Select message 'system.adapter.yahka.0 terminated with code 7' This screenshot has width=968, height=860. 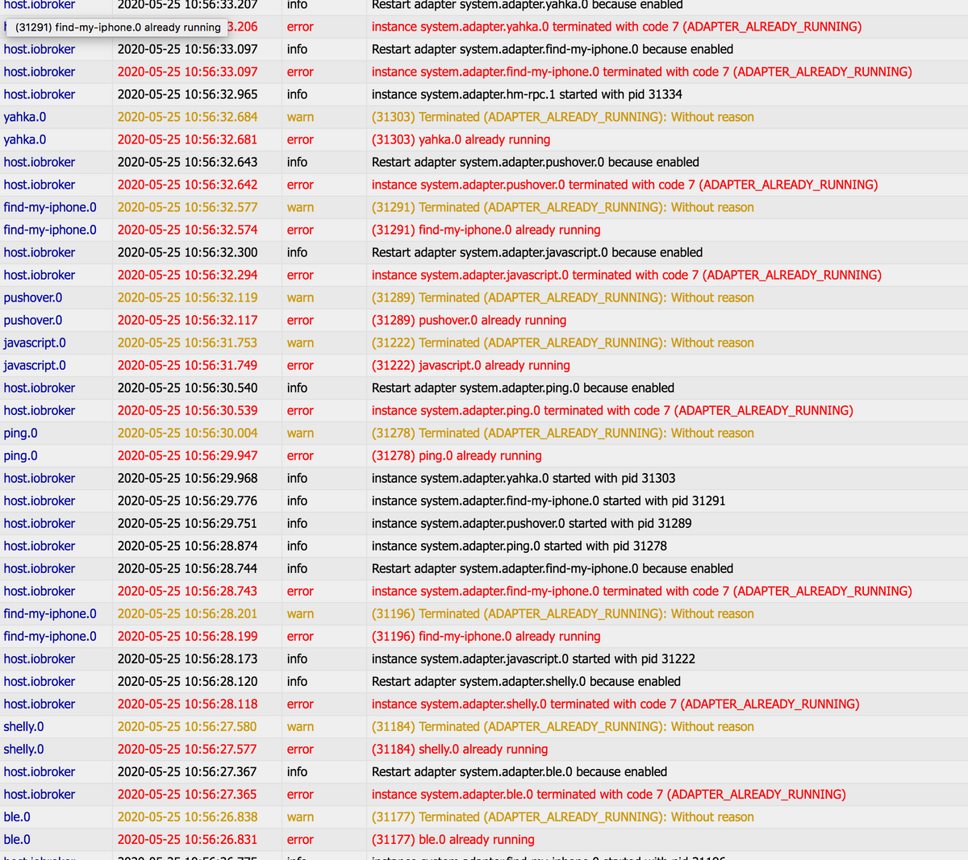click(x=616, y=27)
